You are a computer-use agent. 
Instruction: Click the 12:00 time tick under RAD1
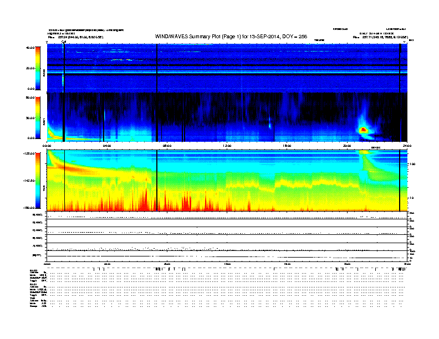point(227,146)
